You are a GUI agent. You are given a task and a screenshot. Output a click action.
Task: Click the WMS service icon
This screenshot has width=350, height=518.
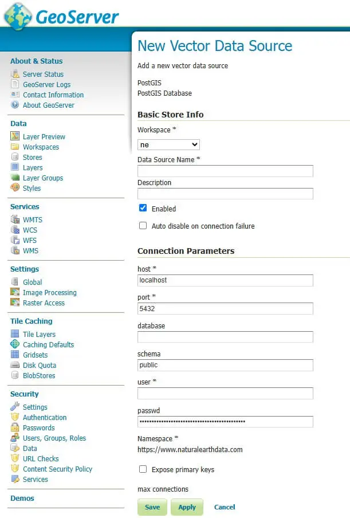(15, 250)
